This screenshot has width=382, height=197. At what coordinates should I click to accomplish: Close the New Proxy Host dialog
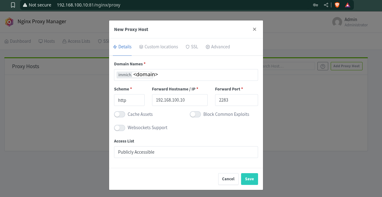[x=254, y=29]
